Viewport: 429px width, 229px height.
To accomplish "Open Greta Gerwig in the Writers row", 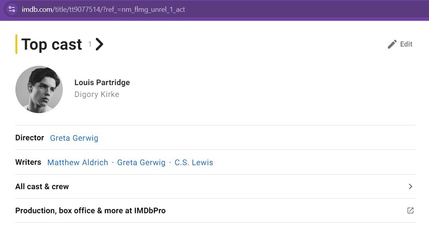I will [141, 162].
